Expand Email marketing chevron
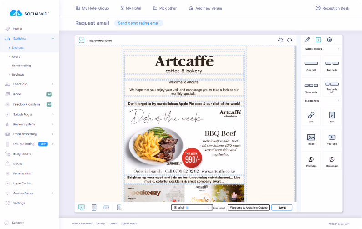Screen dimensions: 362x229 (x=53, y=134)
